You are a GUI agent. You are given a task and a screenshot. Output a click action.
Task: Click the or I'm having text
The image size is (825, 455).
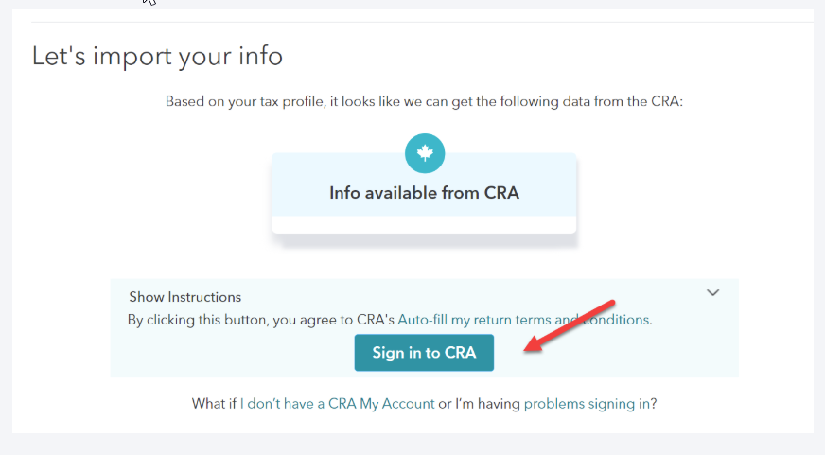[x=479, y=404]
